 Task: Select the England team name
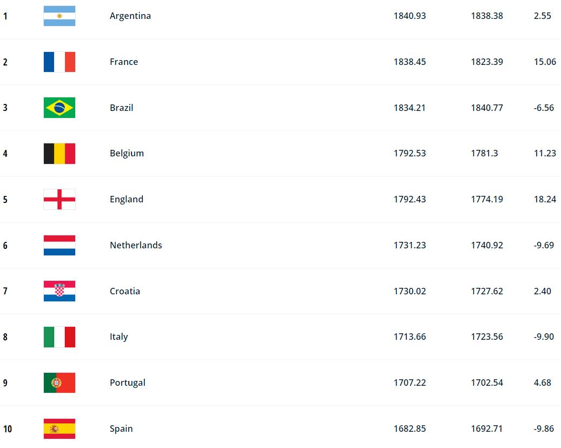[x=127, y=199]
